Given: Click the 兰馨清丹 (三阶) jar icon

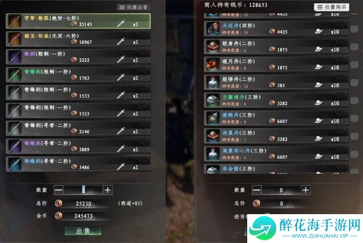Looking at the screenshot, I should 212,100.
